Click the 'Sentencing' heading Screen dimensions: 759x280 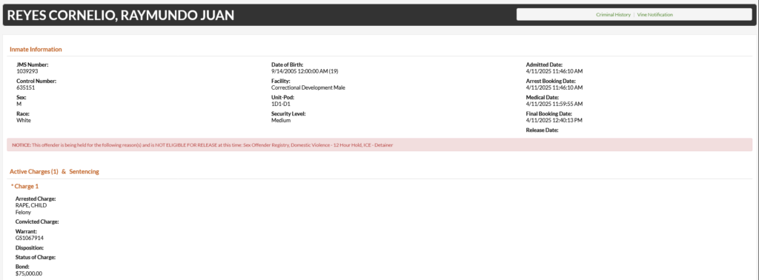click(84, 172)
